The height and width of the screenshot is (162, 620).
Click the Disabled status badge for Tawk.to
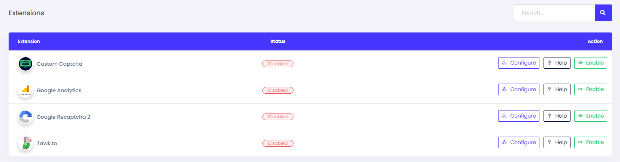[278, 143]
